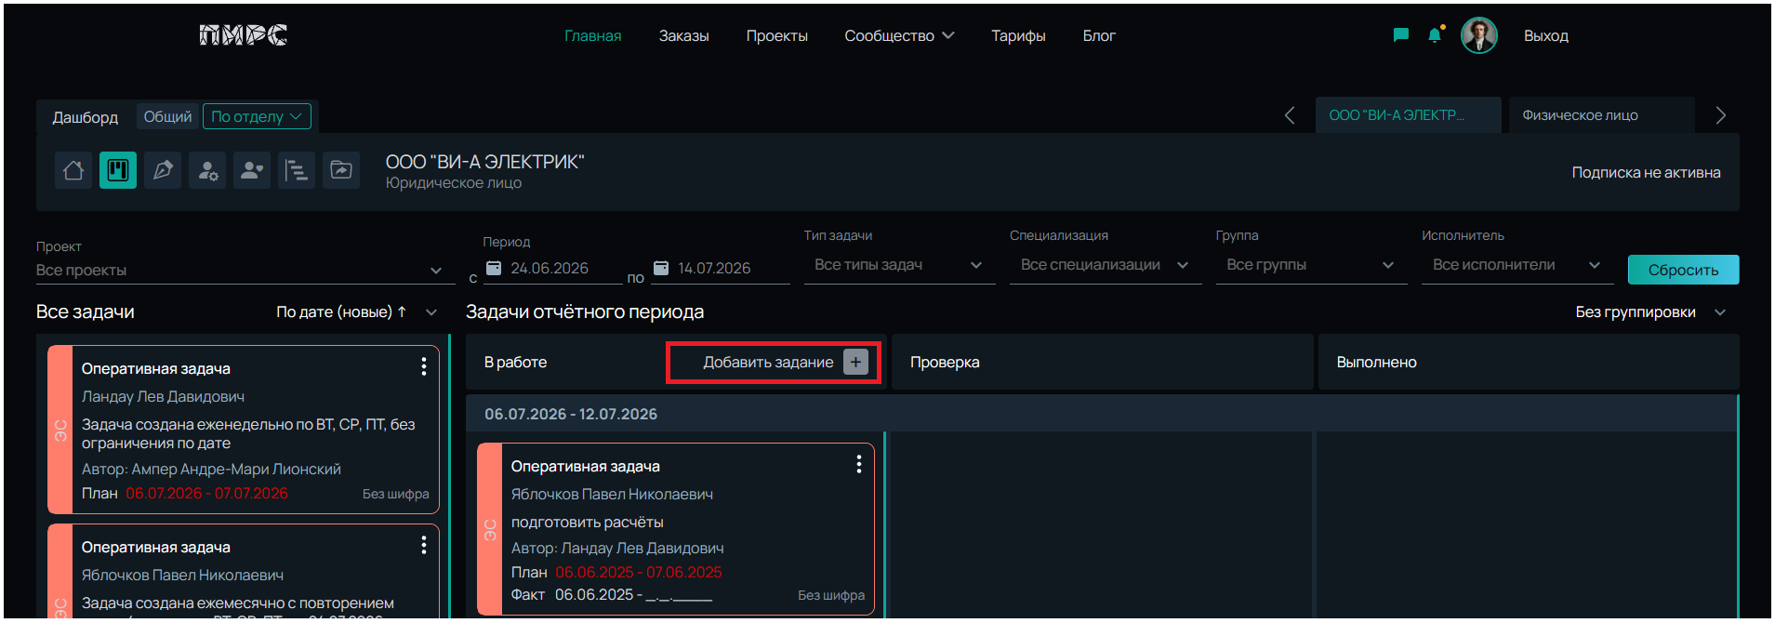Image resolution: width=1775 pixels, height=623 pixels.
Task: Open the Gantt chart icon
Action: 297,170
